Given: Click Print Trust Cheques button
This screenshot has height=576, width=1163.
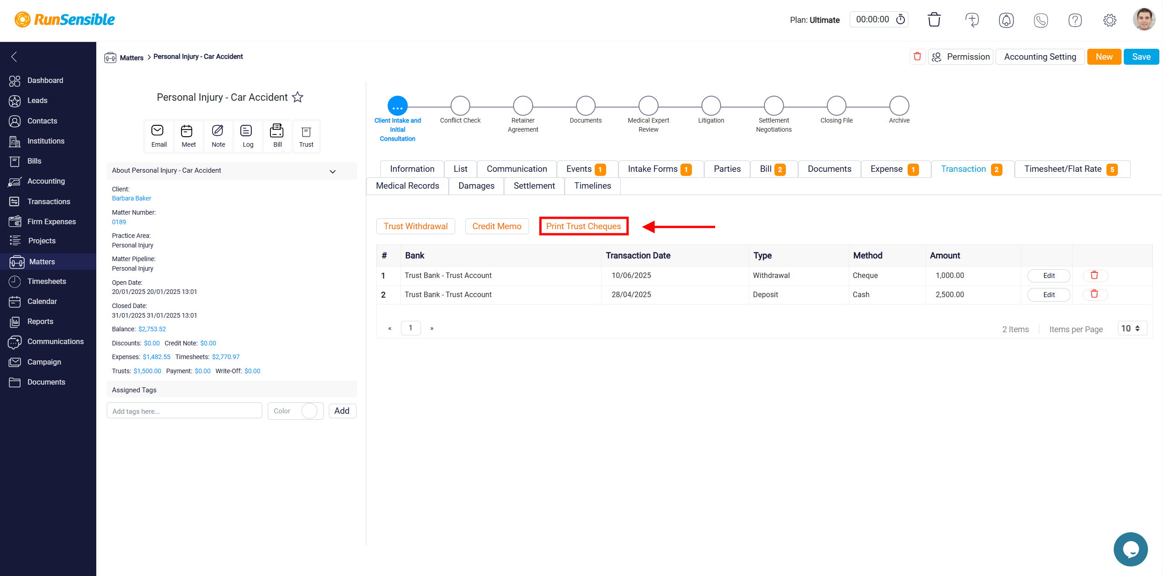Looking at the screenshot, I should [x=583, y=226].
